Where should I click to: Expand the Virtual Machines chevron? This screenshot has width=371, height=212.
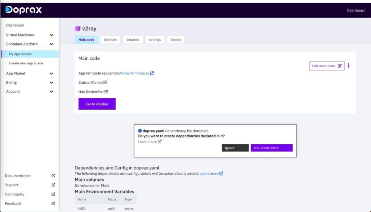51,35
